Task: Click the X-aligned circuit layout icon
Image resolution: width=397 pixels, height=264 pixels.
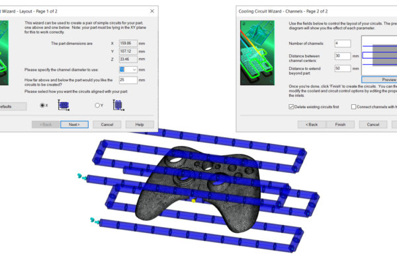Action: point(64,105)
